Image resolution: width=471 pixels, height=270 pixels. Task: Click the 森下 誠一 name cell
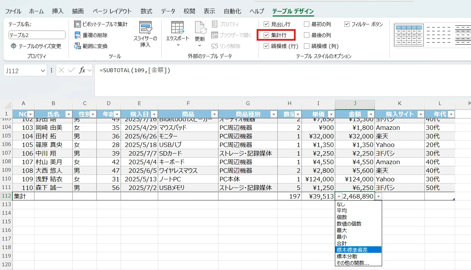(x=53, y=188)
